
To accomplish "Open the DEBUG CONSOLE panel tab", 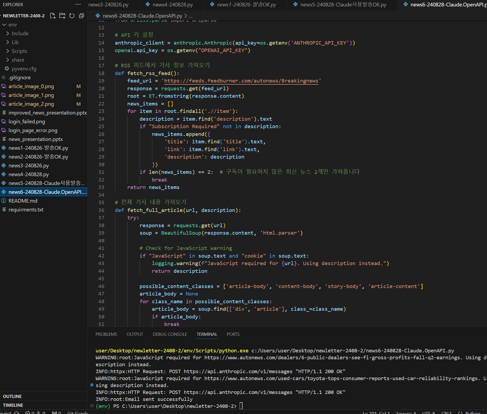I will coord(170,334).
